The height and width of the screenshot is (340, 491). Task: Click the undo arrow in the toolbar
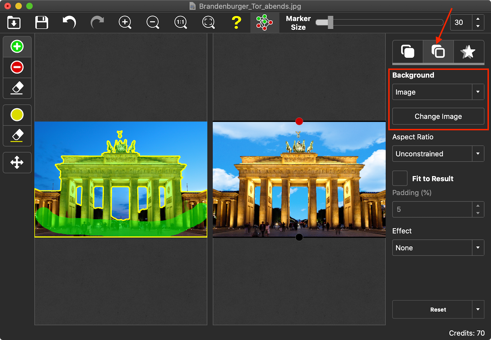coord(69,22)
